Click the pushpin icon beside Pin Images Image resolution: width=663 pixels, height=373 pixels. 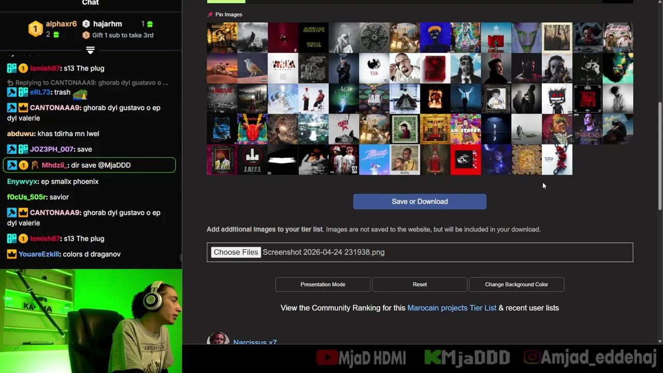(x=210, y=15)
